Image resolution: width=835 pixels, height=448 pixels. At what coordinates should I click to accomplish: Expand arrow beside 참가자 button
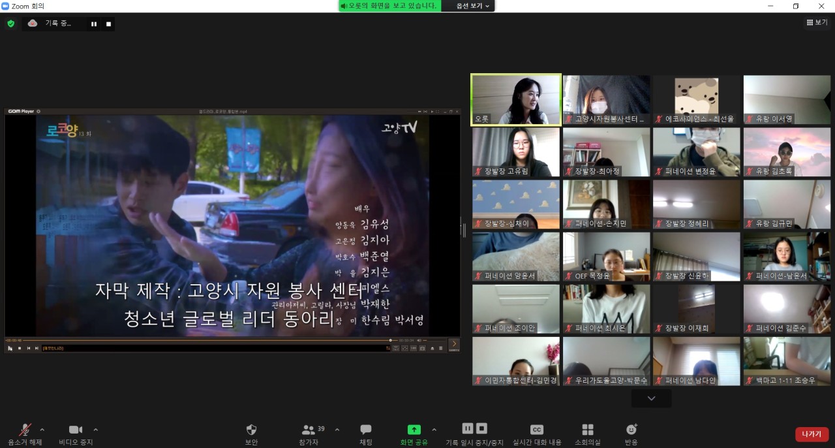337,430
